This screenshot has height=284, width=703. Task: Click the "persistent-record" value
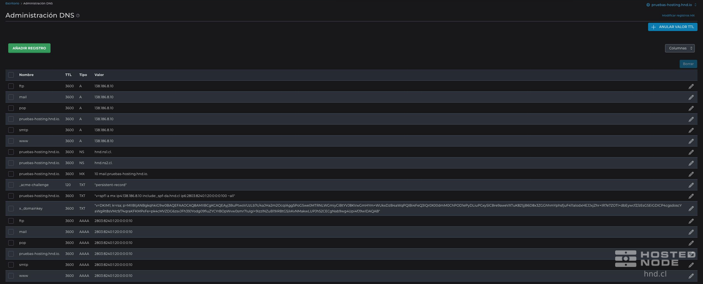tap(110, 185)
